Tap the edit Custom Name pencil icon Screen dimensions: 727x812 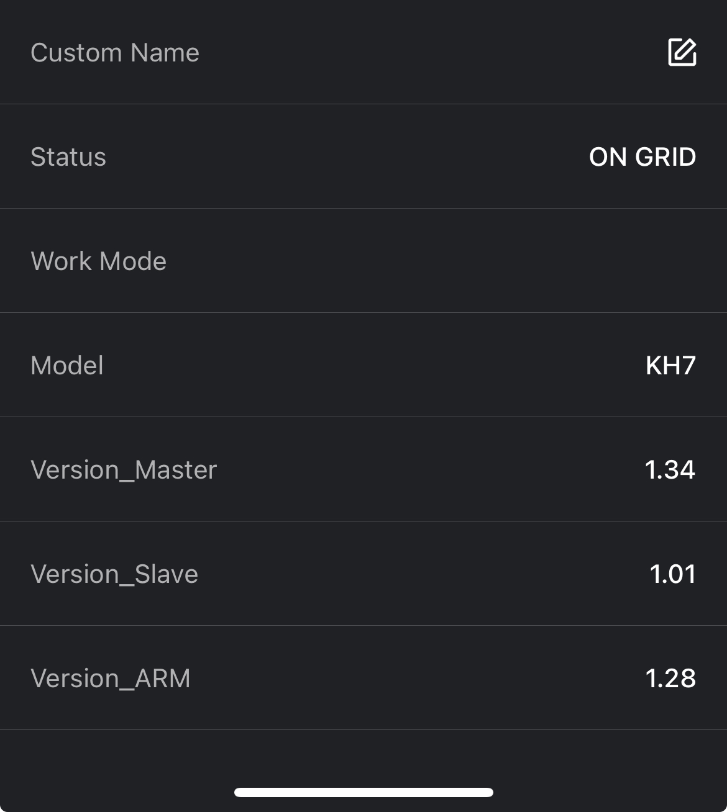point(682,52)
